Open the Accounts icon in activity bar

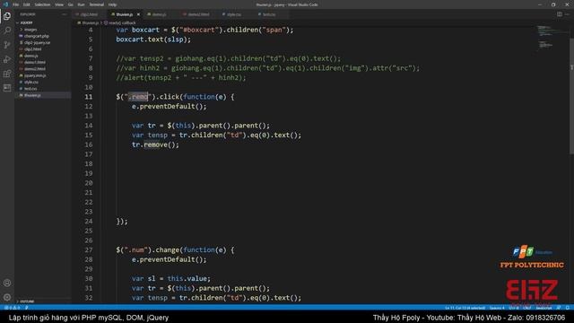point(7,283)
